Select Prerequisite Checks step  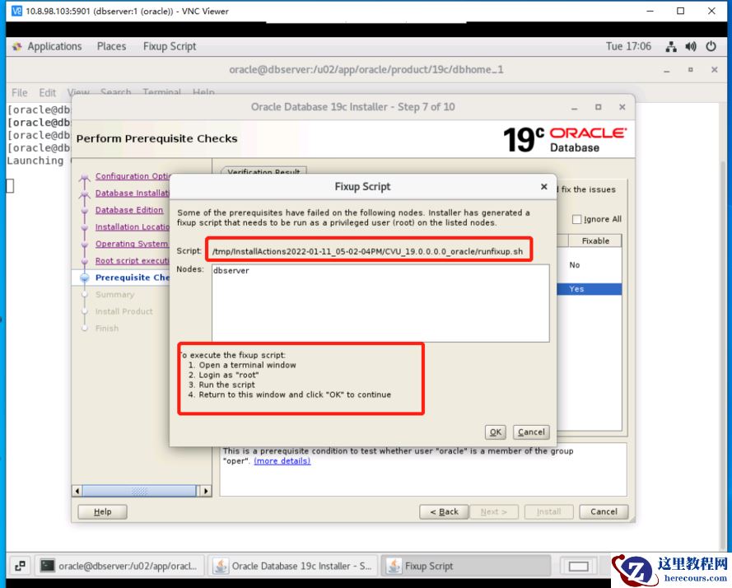(x=132, y=278)
